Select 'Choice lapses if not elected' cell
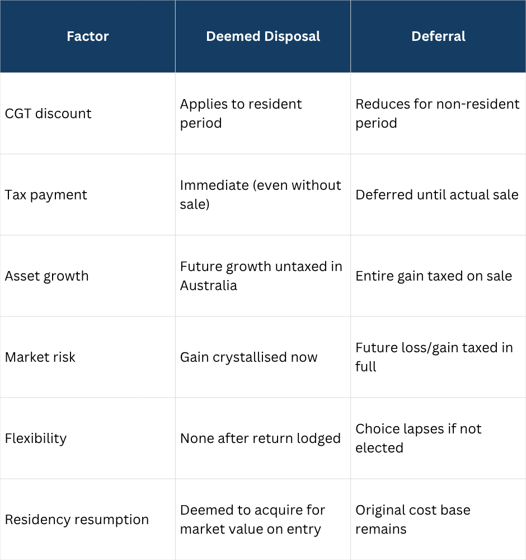 pyautogui.click(x=419, y=438)
